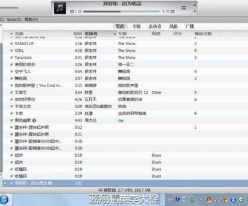Click the album 金色的钢琴编曲
The height and width of the screenshot is (206, 248).
(x=132, y=113)
